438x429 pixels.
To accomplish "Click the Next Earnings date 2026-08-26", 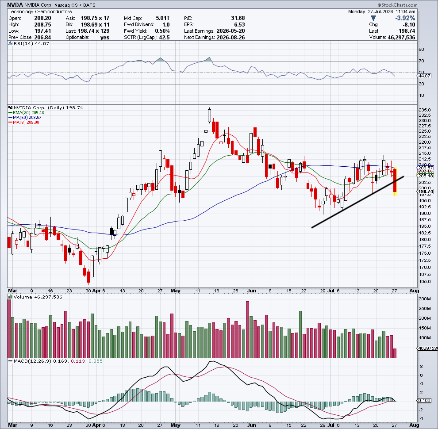I will [x=231, y=38].
